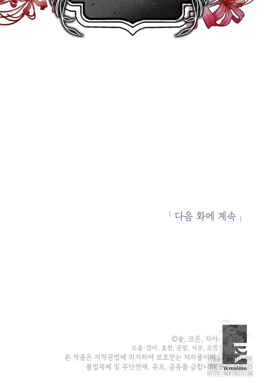This screenshot has width=265, height=383.
Task: Click the right bracket mark after '다음 화에 계속'
Action: point(241,219)
